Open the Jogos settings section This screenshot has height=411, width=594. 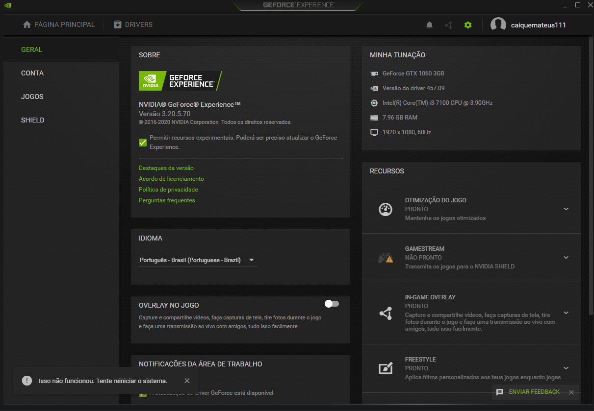(x=61, y=97)
